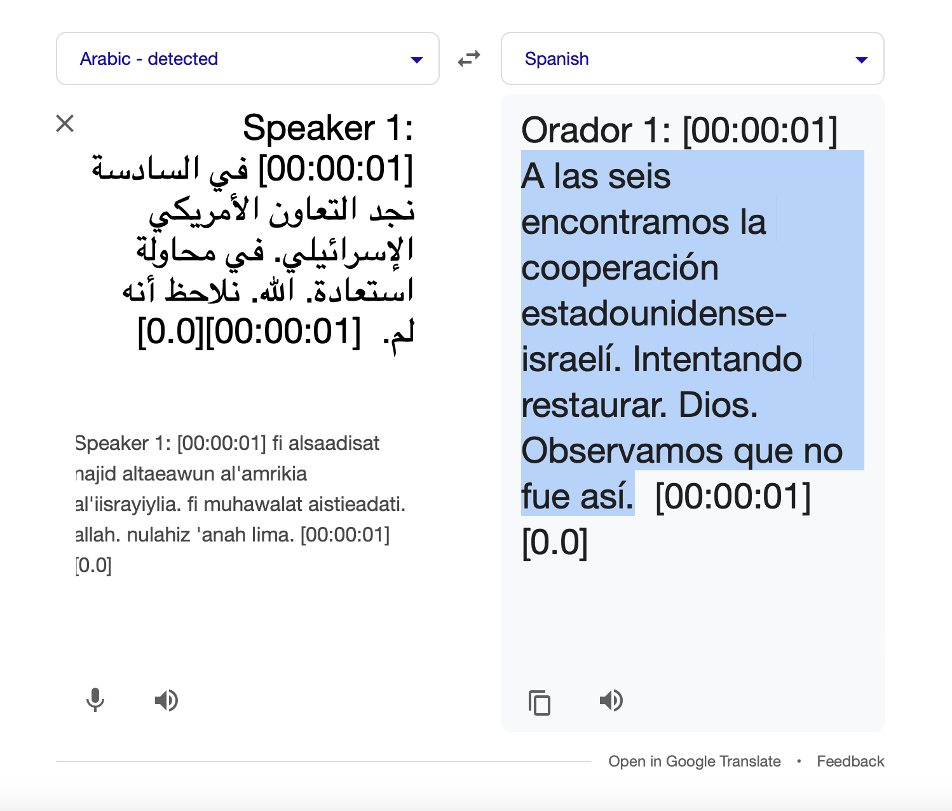Click "Orador 1:" in the translation

tap(595, 131)
